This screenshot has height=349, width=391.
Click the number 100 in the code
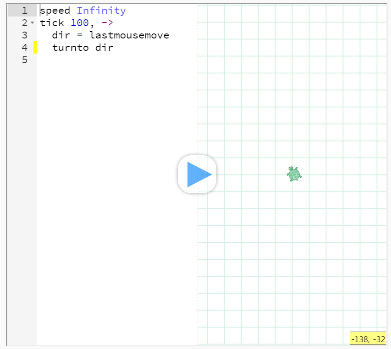click(x=79, y=23)
